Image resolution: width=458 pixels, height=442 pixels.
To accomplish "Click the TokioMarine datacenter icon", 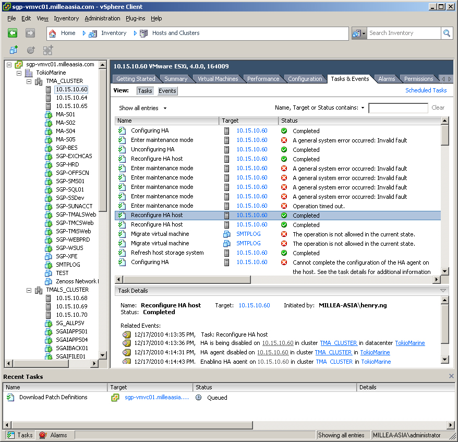I will (29, 73).
